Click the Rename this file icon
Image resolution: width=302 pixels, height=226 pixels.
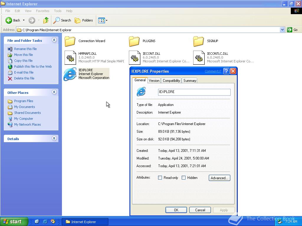(x=10, y=49)
